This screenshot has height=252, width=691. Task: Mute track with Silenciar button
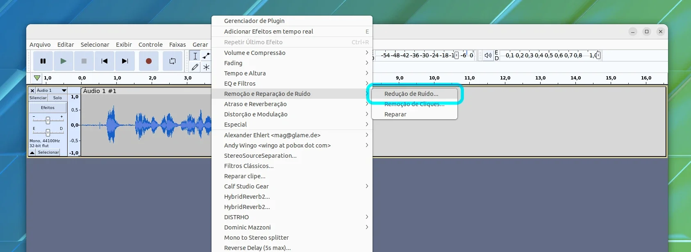coord(38,98)
